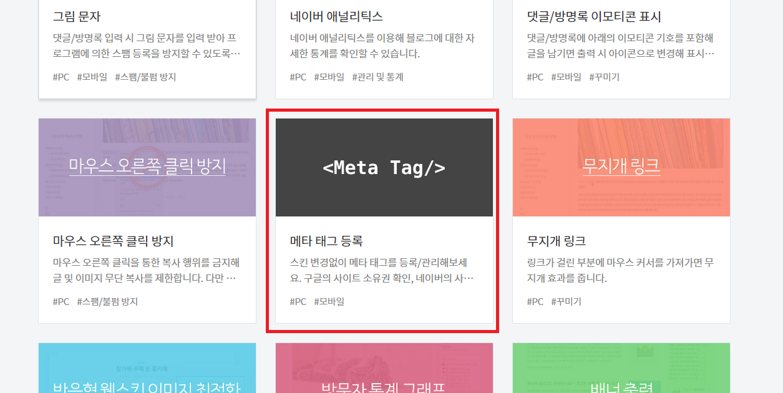Open the 그림 문자 plugin title
Image resolution: width=783 pixels, height=393 pixels.
pyautogui.click(x=77, y=17)
